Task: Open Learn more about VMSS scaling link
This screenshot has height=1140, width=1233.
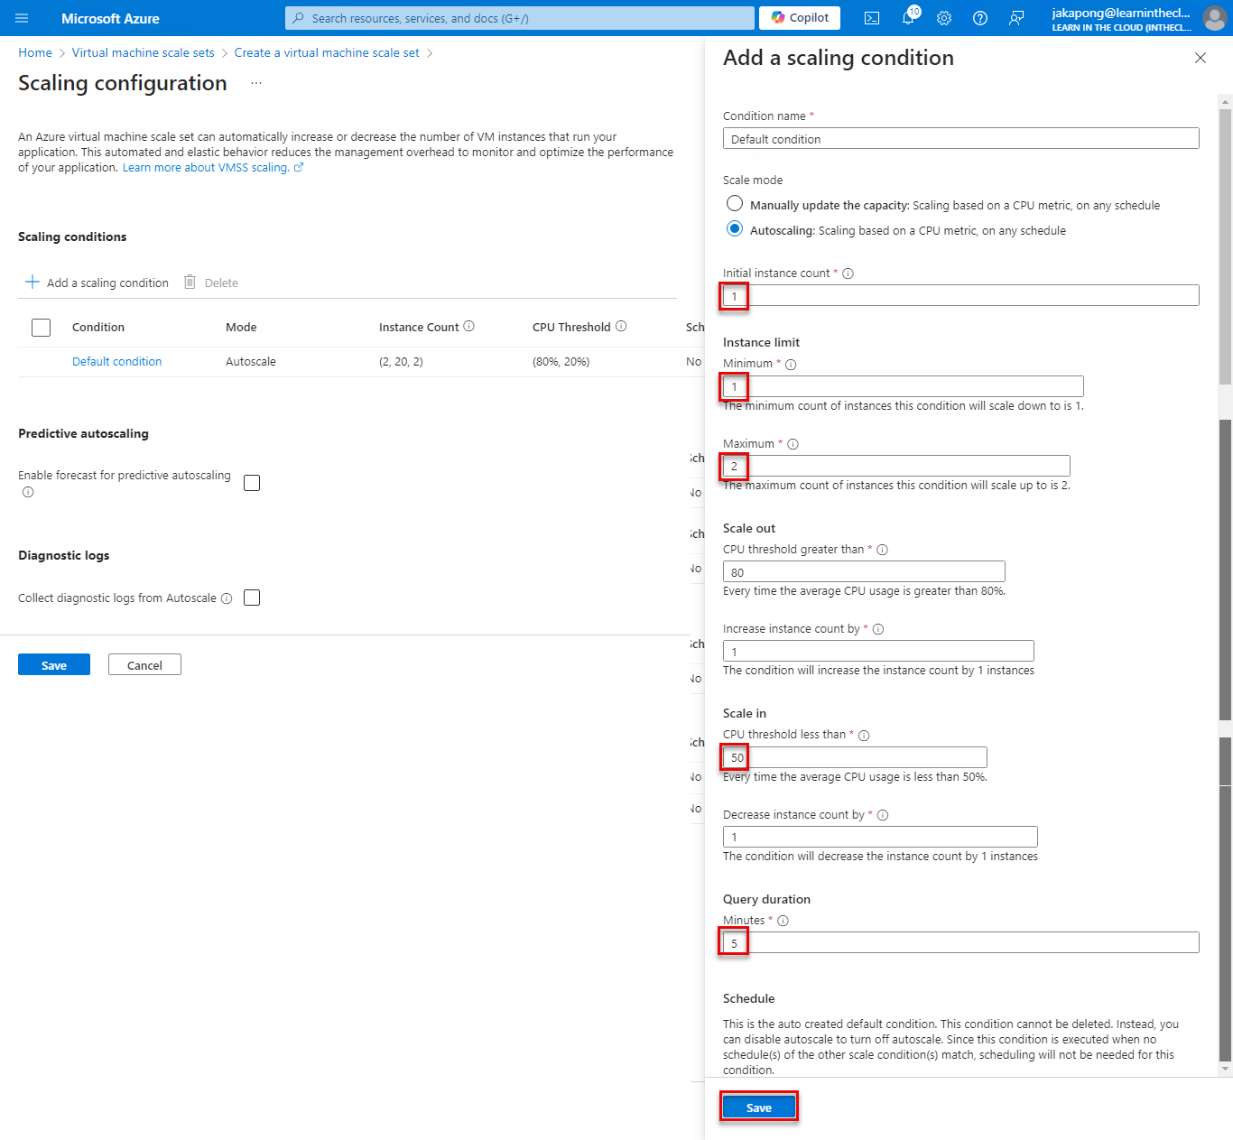Action: click(213, 168)
